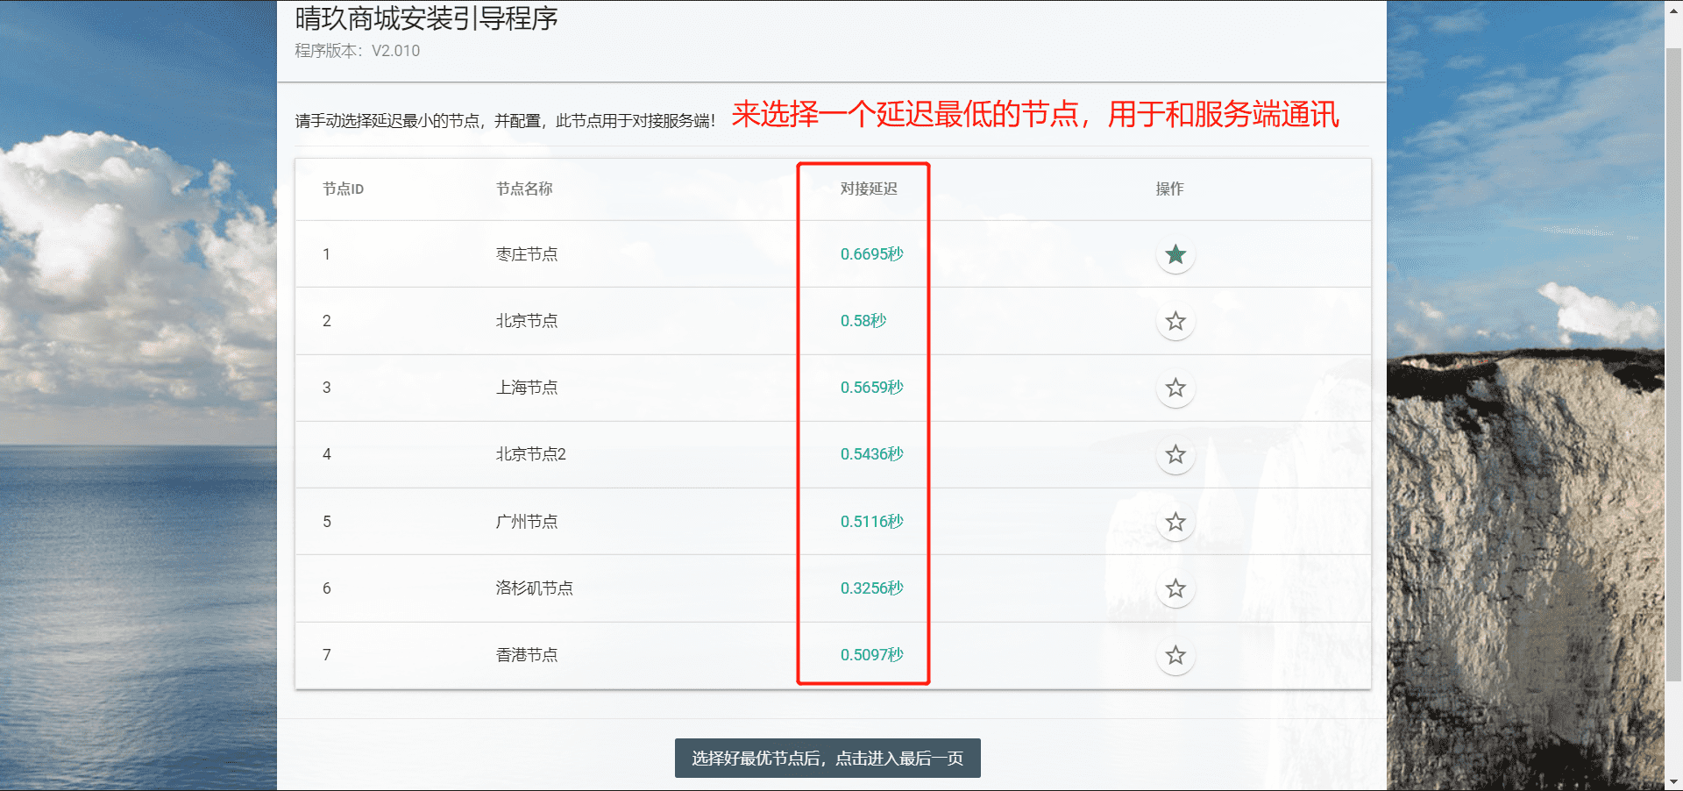Select the star for 北京节点 row 2

pos(1175,321)
